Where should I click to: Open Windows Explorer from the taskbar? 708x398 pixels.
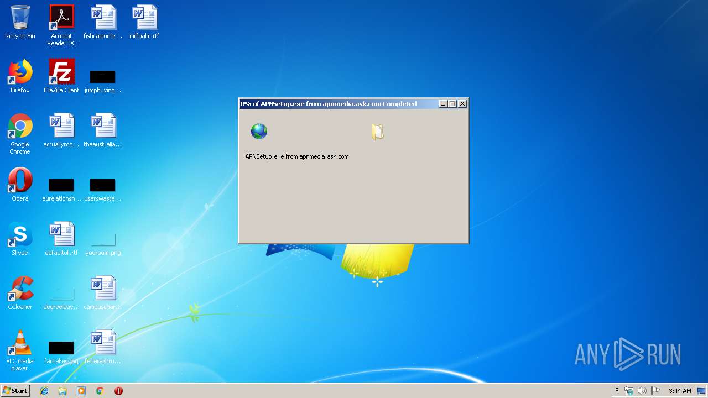pos(63,391)
